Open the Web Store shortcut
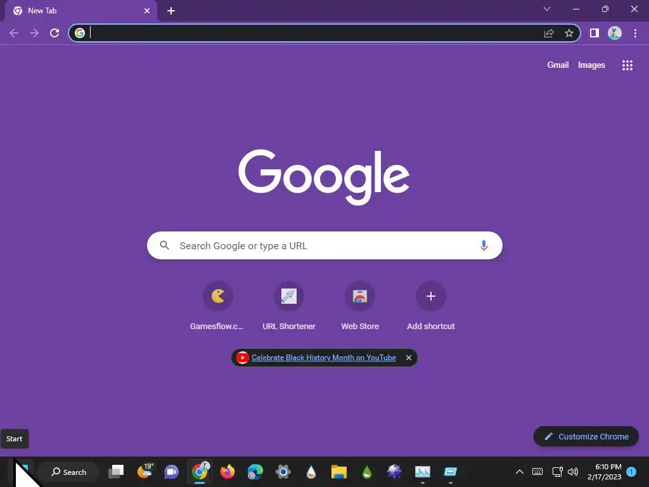This screenshot has height=487, width=649. (360, 306)
